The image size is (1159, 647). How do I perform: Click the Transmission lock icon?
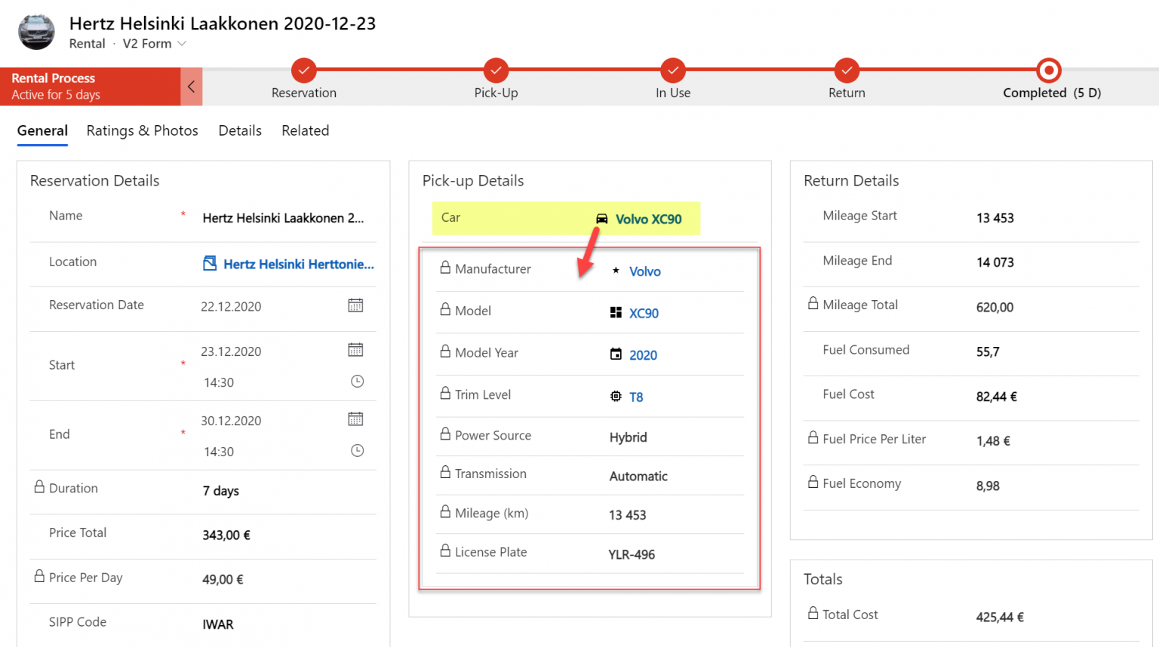445,472
